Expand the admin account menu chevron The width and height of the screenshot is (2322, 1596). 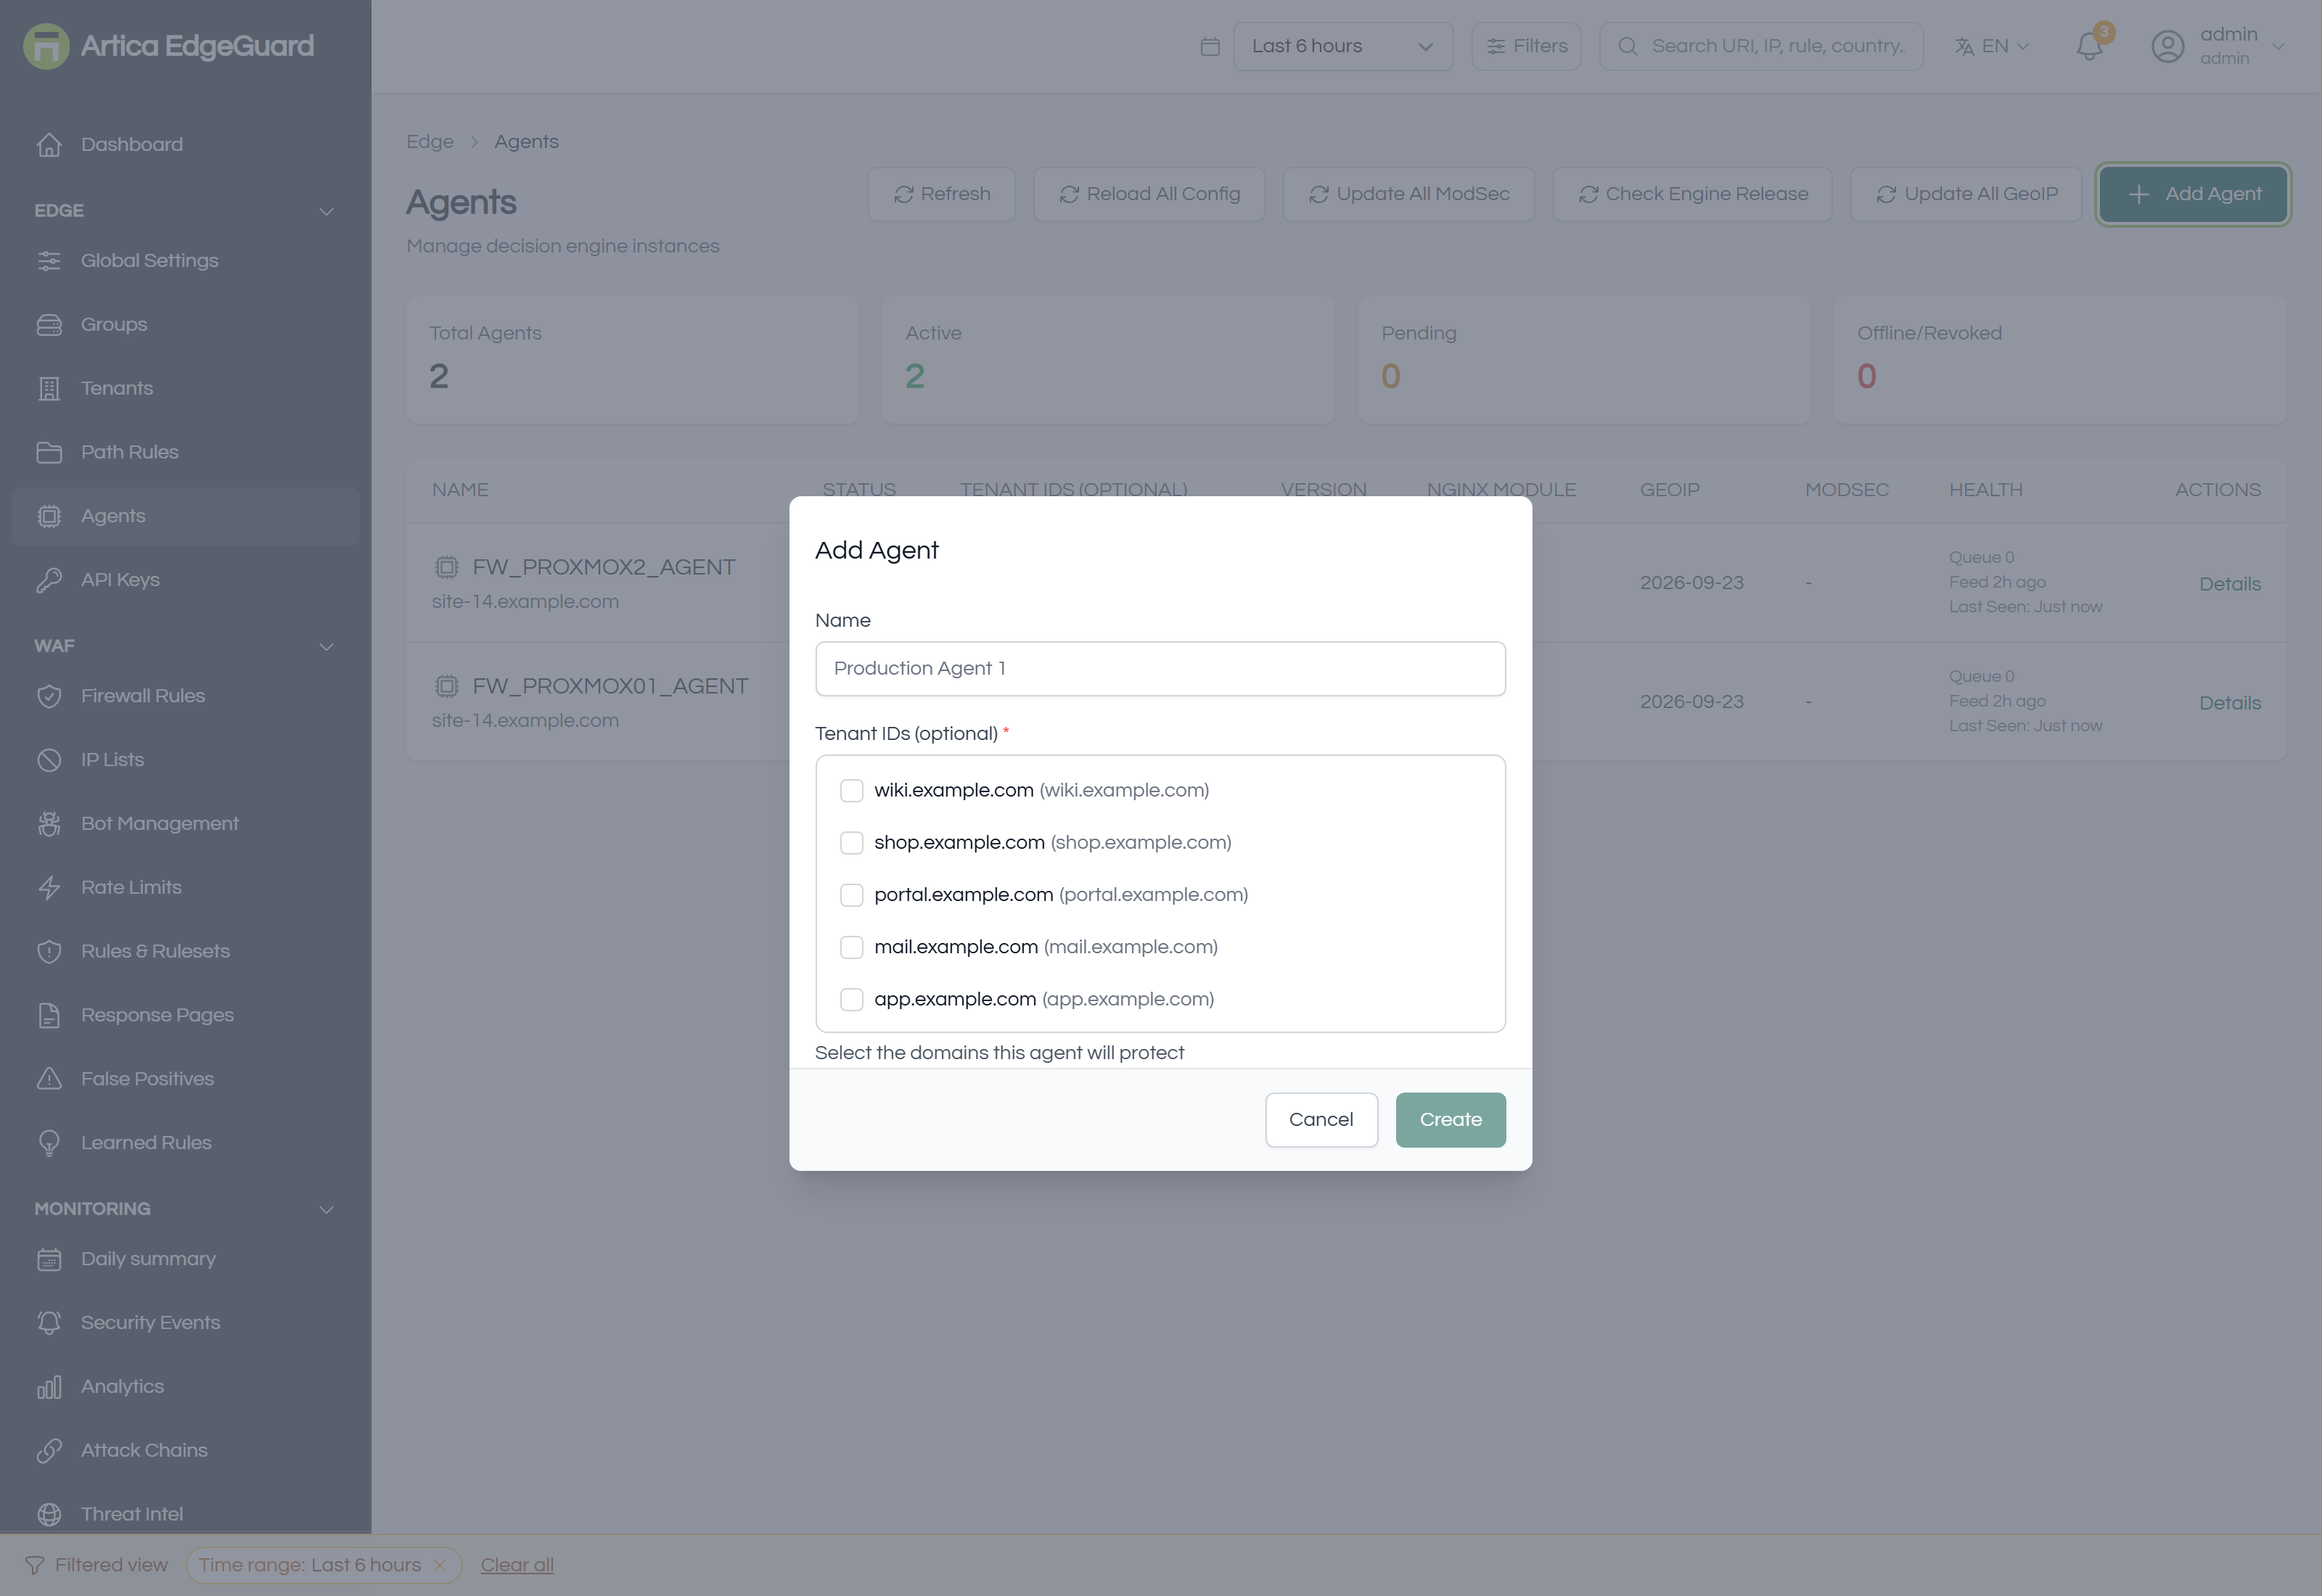pyautogui.click(x=2279, y=46)
